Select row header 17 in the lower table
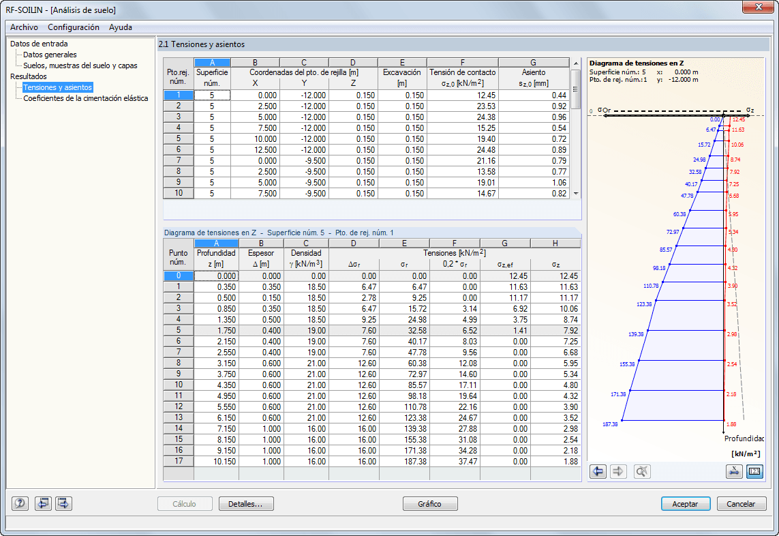779x536 pixels. pyautogui.click(x=179, y=462)
